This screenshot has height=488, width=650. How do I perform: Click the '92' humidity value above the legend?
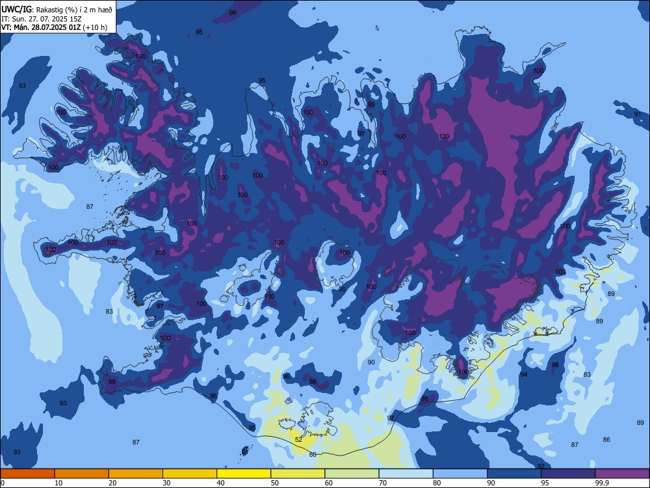tap(541, 467)
